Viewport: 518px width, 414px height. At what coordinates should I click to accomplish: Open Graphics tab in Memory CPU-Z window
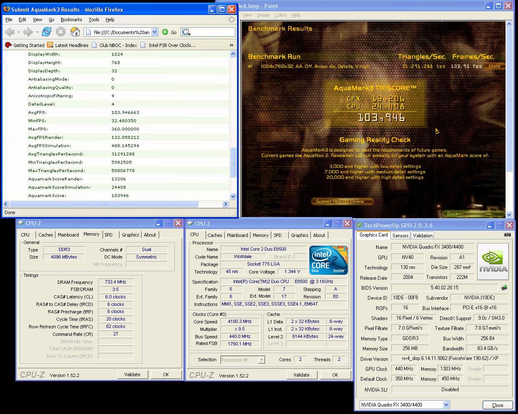[x=131, y=235]
